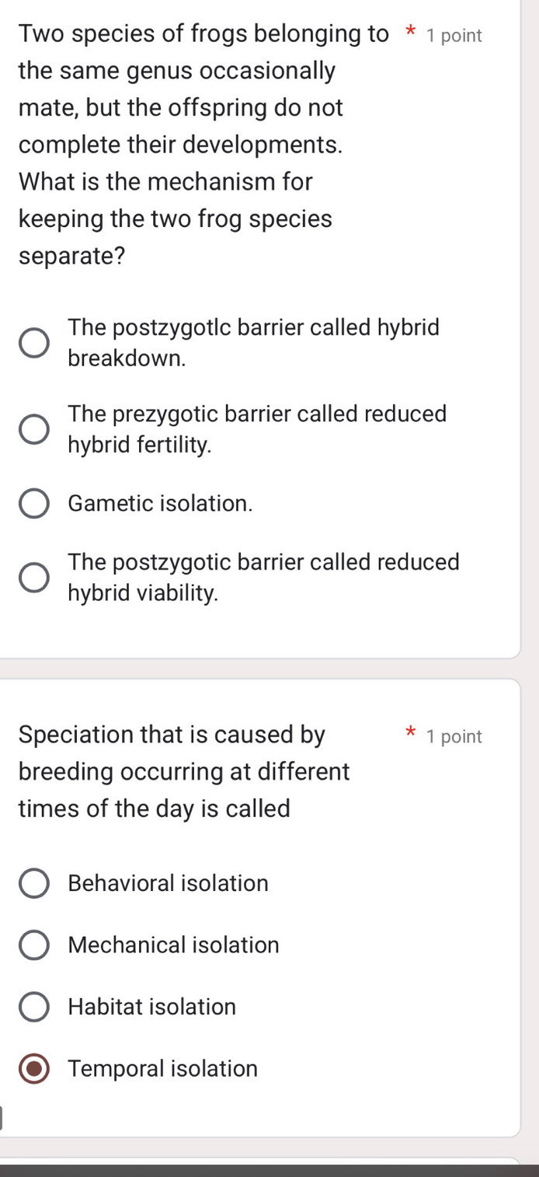Viewport: 539px width, 1177px height.
Task: Choose 'The prezygotic barrier called reduced hybrid fertility'
Action: pos(34,428)
